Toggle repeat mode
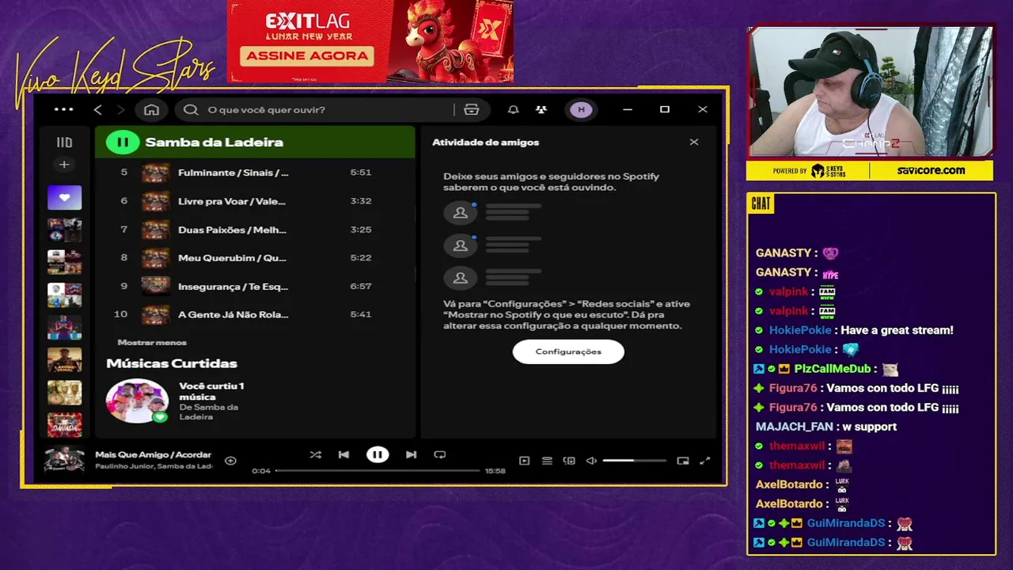The width and height of the screenshot is (1013, 570). (440, 454)
